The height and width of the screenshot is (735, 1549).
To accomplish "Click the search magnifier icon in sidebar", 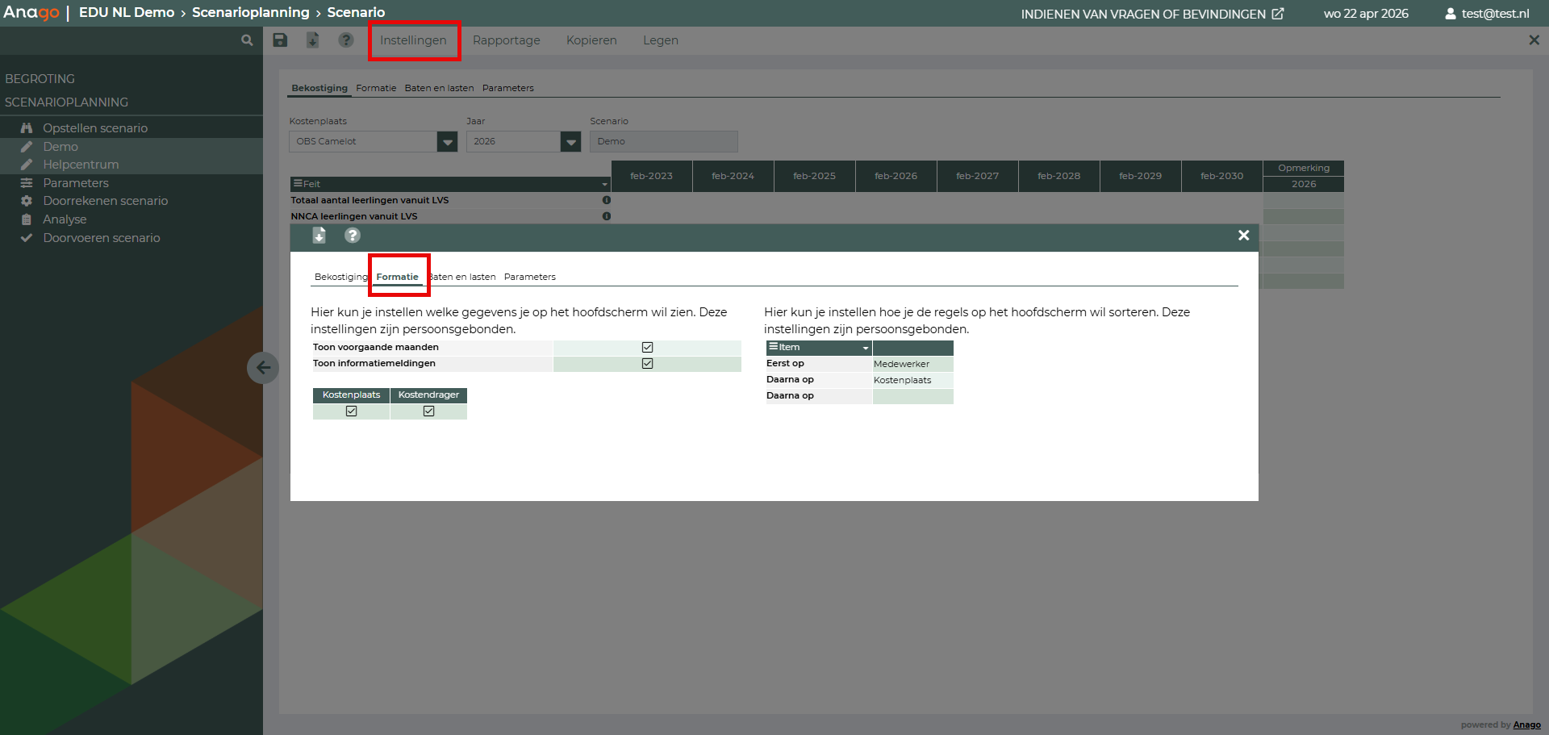I will point(247,40).
